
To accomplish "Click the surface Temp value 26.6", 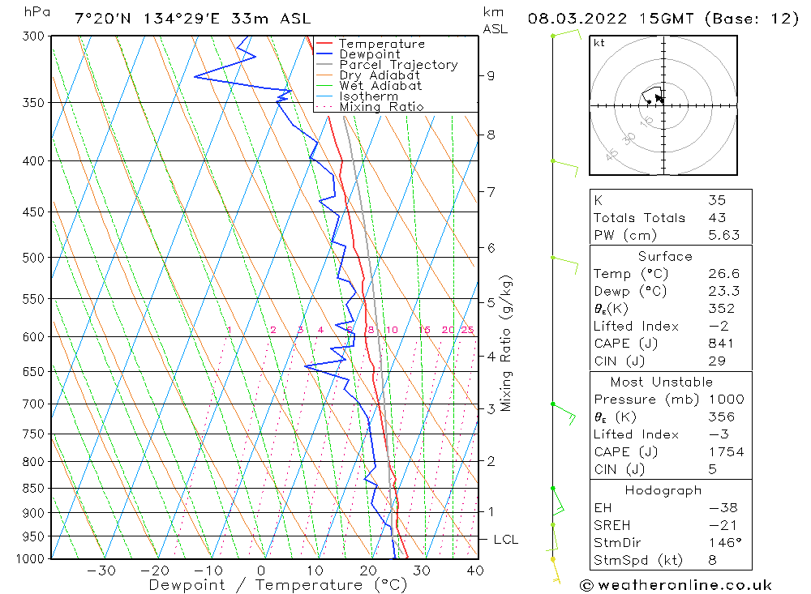I will pos(723,273).
